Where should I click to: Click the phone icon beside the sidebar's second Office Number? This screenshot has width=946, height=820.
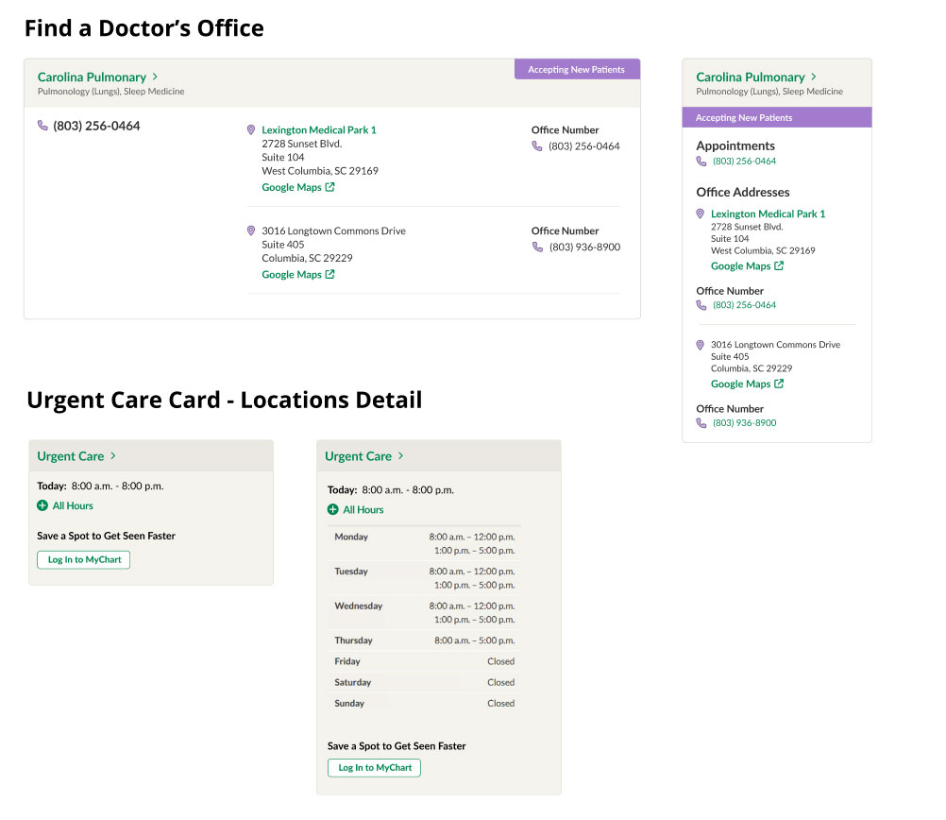tap(701, 422)
